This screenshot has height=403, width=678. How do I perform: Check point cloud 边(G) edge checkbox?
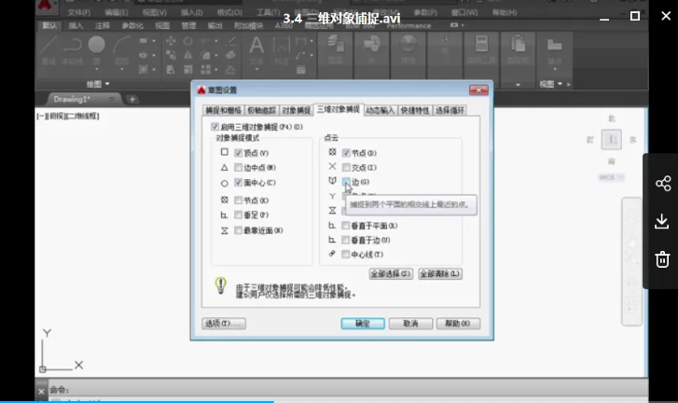[x=346, y=182]
